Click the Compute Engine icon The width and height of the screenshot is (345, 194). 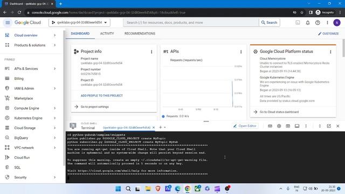click(7, 108)
